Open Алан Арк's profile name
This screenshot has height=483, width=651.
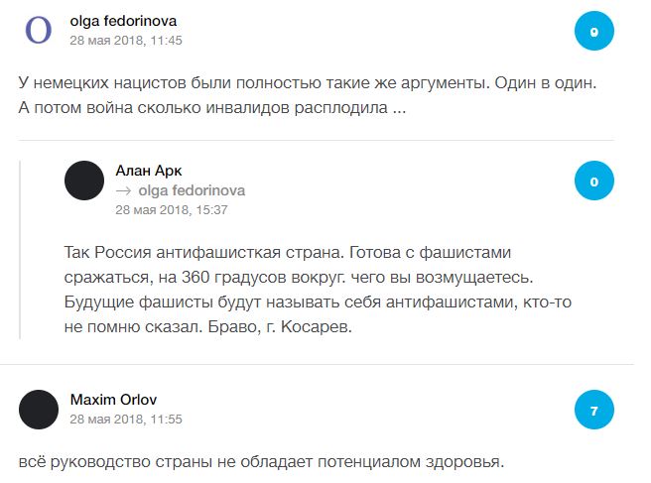(149, 171)
